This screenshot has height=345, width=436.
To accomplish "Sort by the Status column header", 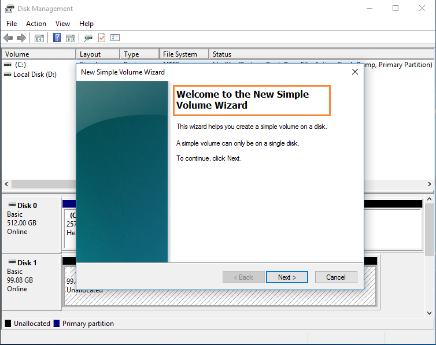I will [x=322, y=54].
